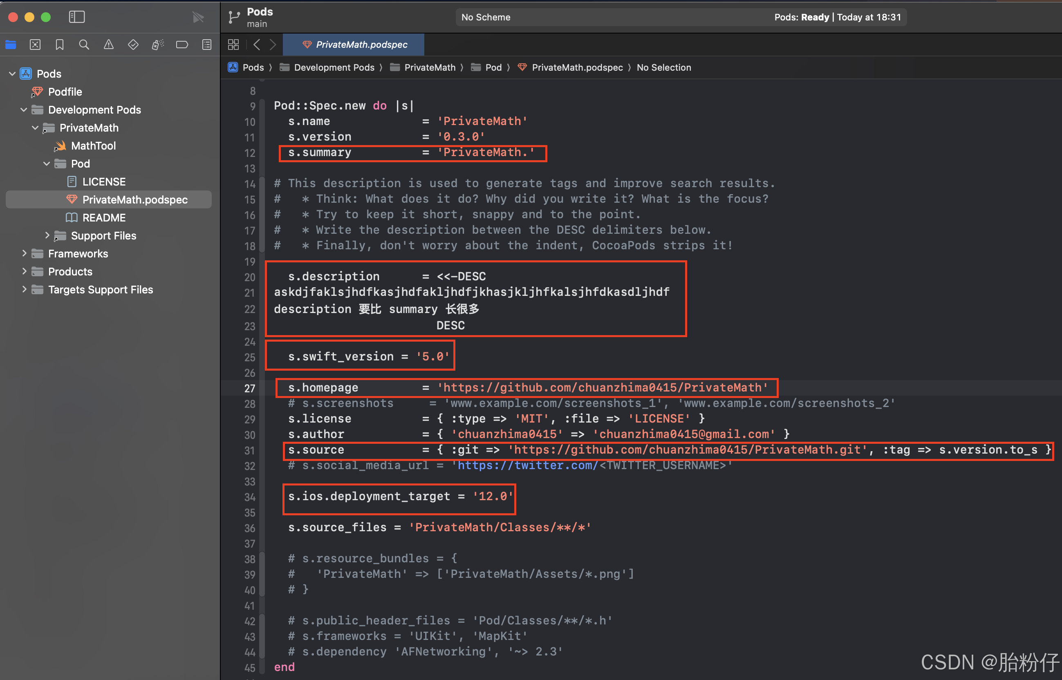Click the Targets Support Files label
Image resolution: width=1062 pixels, height=680 pixels.
[101, 290]
